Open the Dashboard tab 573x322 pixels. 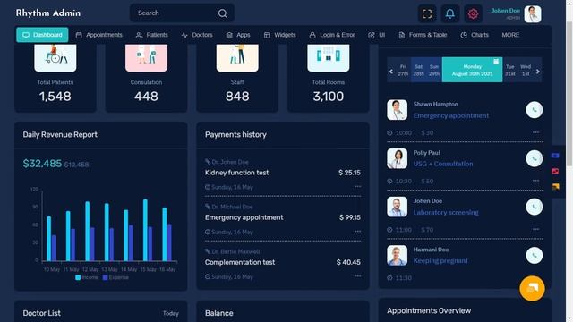coord(42,35)
